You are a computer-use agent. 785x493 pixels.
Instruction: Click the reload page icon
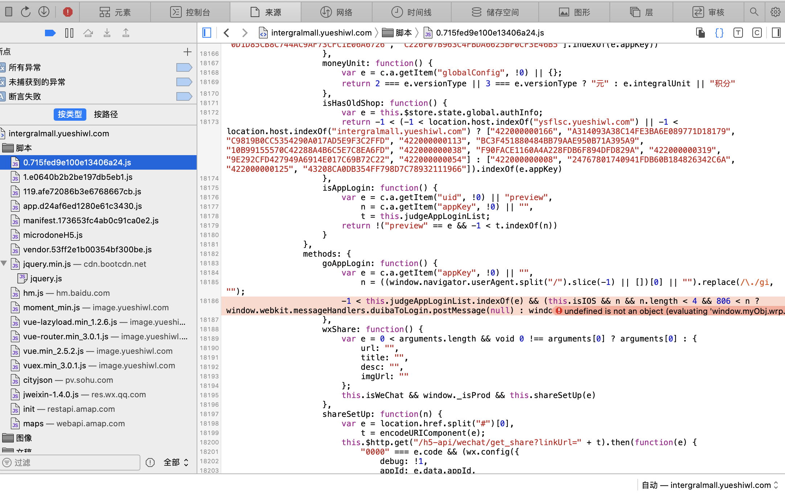click(25, 12)
